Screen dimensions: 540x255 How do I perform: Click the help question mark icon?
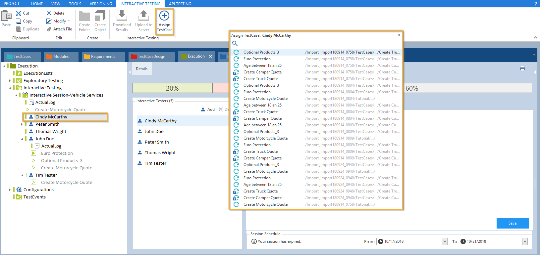[535, 4]
